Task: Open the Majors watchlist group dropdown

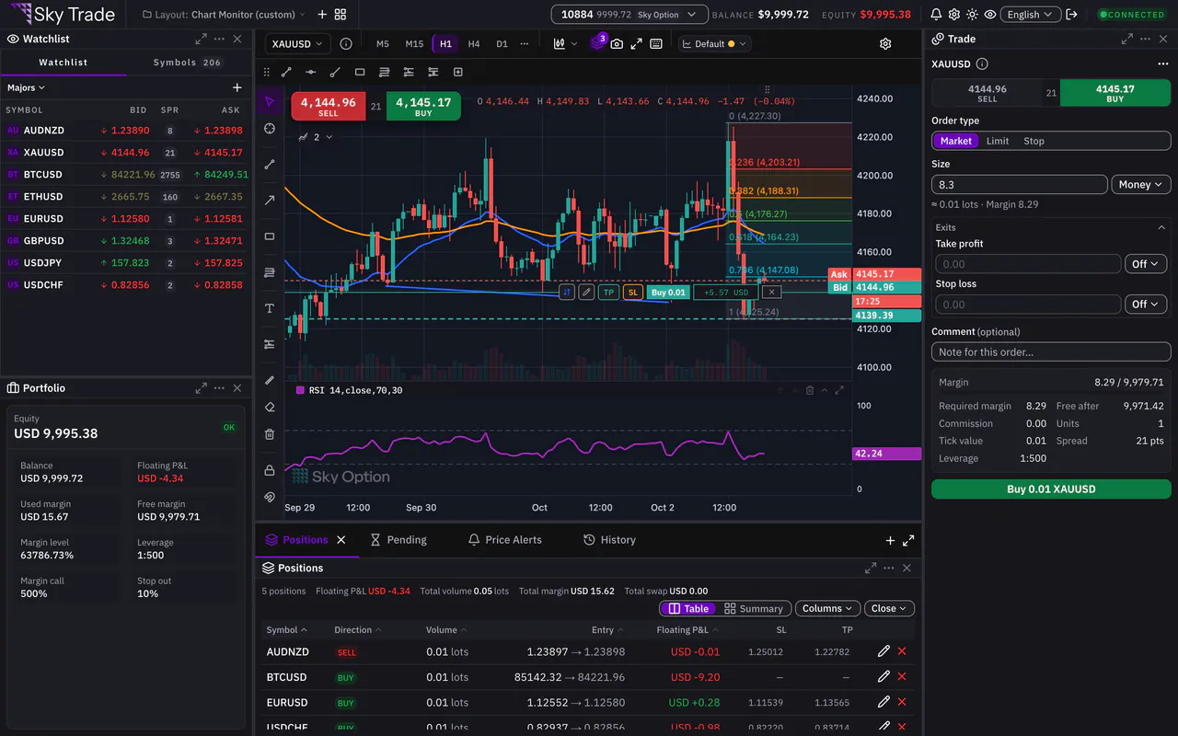Action: (x=26, y=87)
